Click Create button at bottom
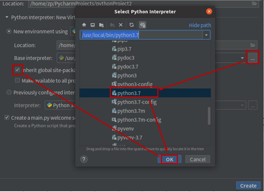 coord(248,185)
